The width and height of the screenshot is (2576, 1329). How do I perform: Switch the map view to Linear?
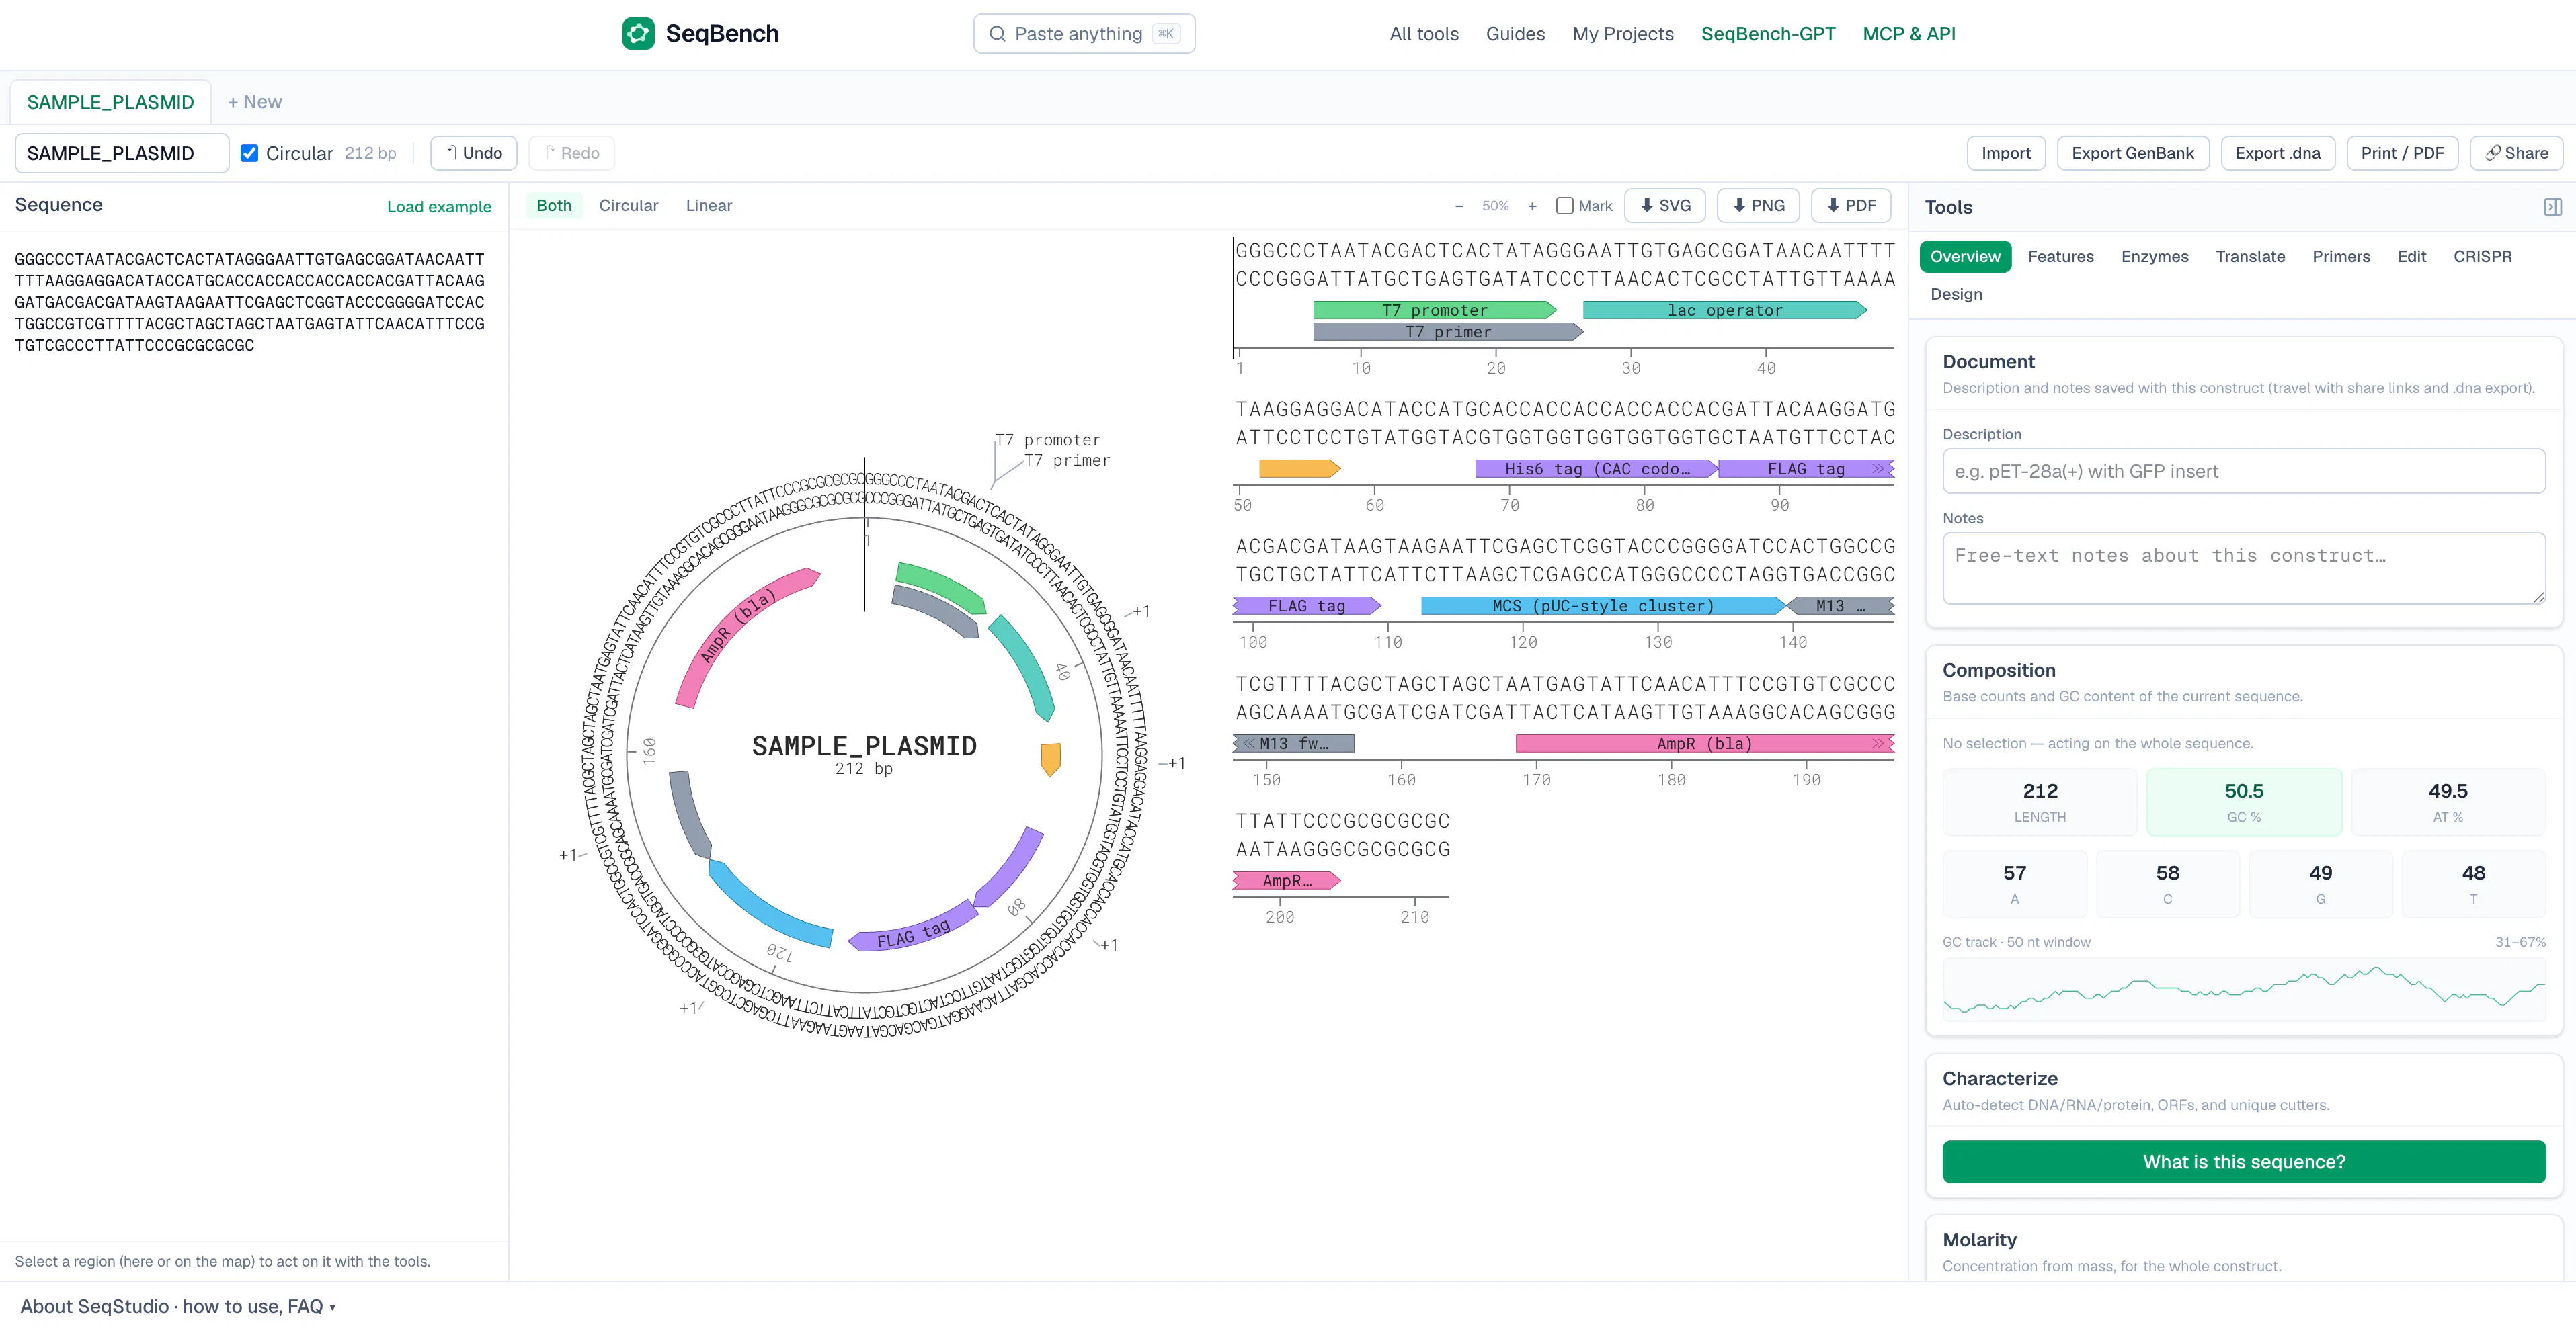tap(709, 206)
